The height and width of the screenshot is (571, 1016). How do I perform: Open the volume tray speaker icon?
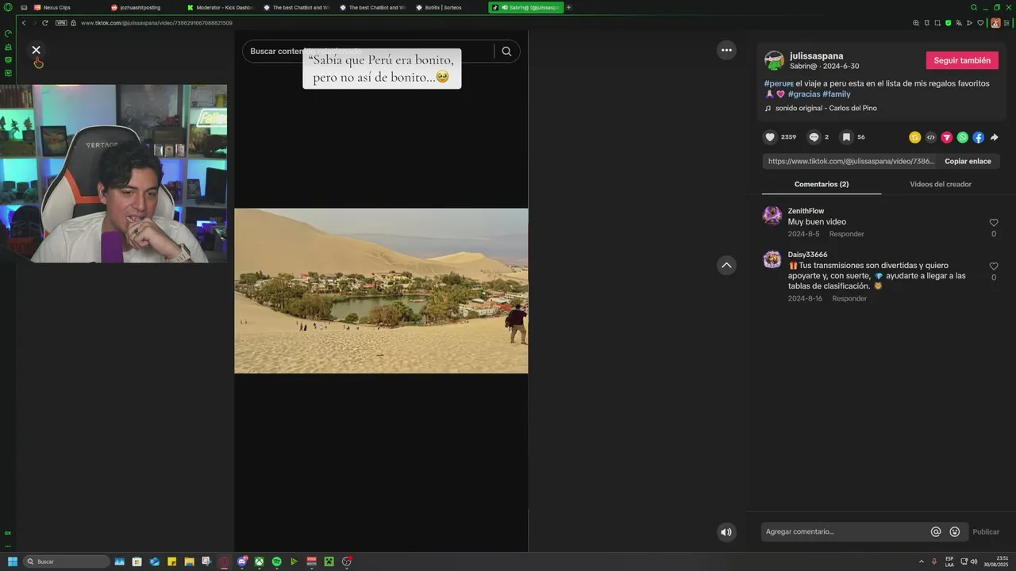[x=974, y=561]
